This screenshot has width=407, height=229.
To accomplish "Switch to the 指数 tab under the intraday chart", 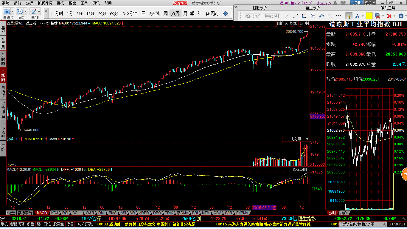I will (x=344, y=213).
